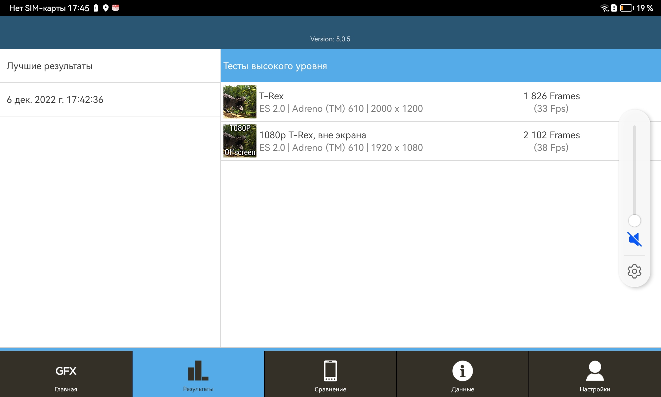The image size is (661, 397).
Task: Open the 1080P Offscreen T-Rex thumbnail
Action: tap(240, 141)
